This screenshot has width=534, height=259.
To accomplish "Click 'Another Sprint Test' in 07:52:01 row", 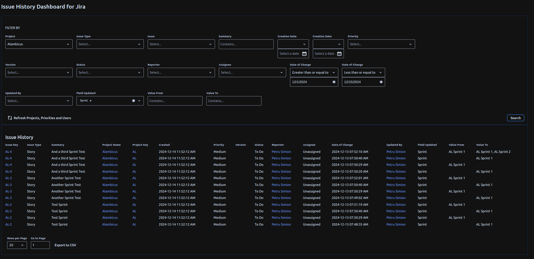I will [x=66, y=178].
